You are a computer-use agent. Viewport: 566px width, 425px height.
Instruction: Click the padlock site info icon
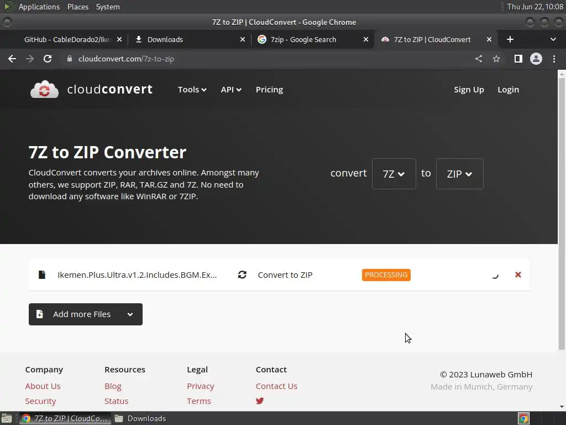(70, 59)
